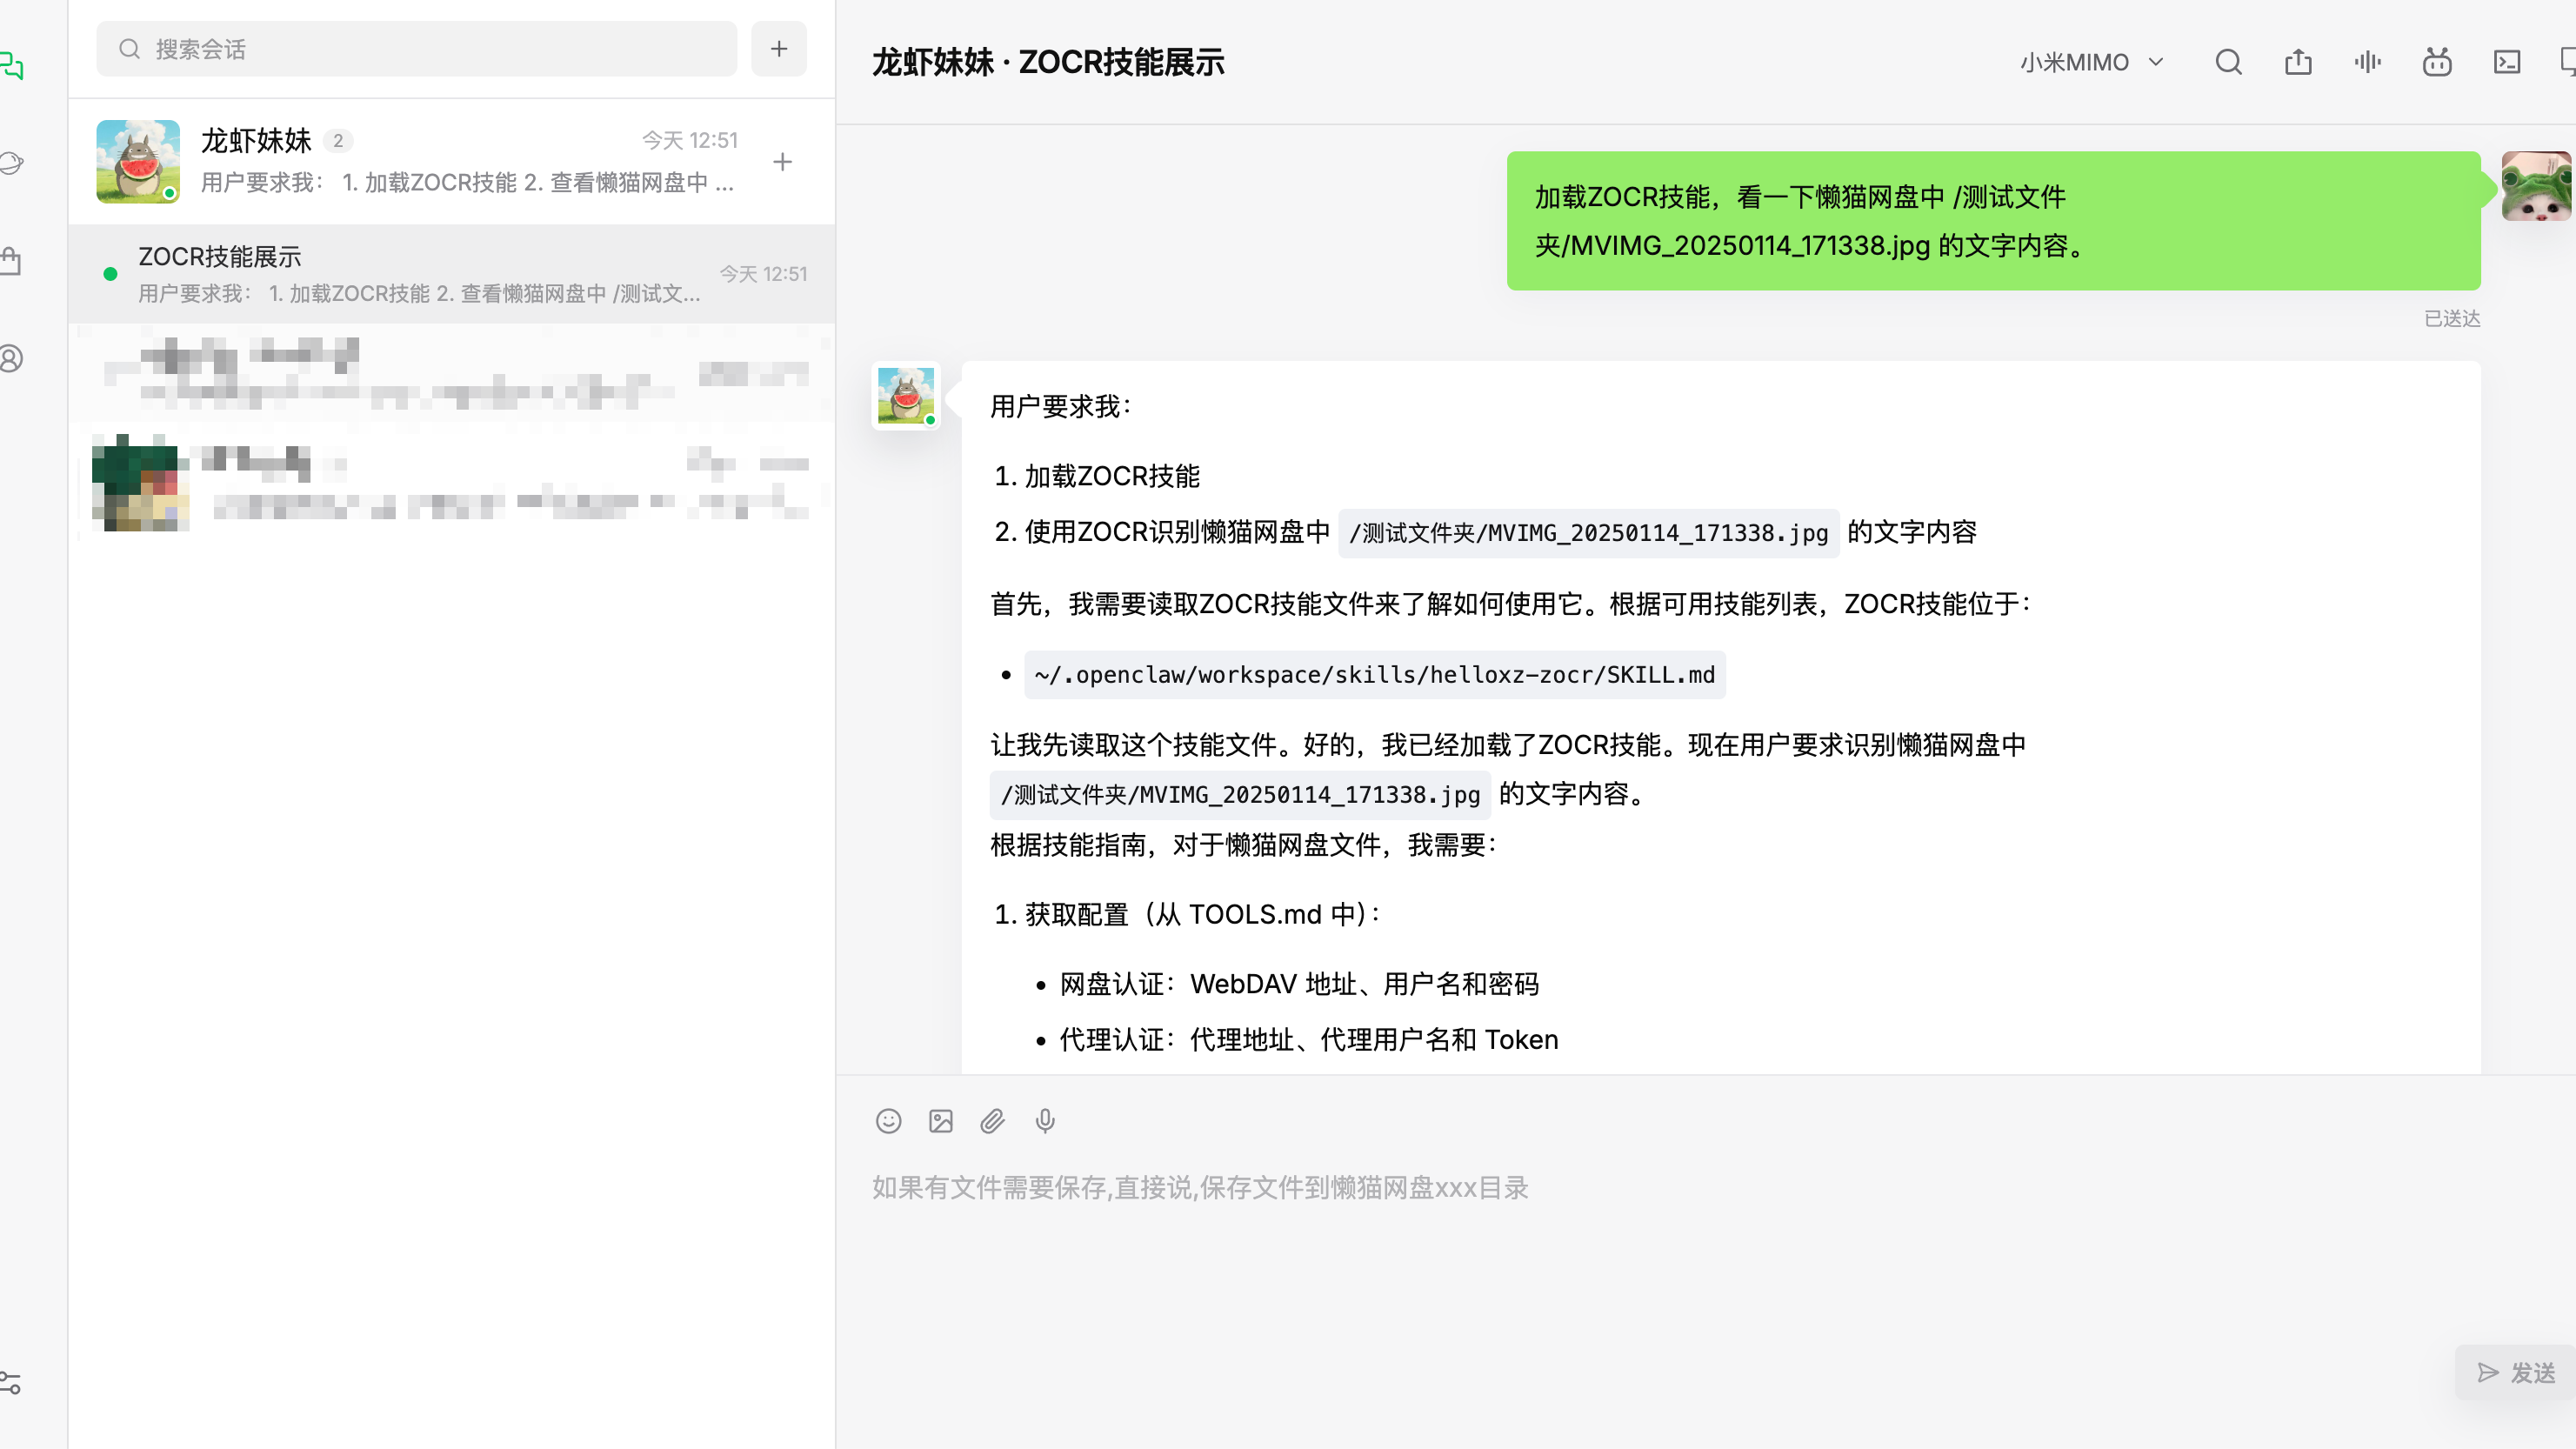Open the contacts profile icon in sidebar

[x=11, y=358]
